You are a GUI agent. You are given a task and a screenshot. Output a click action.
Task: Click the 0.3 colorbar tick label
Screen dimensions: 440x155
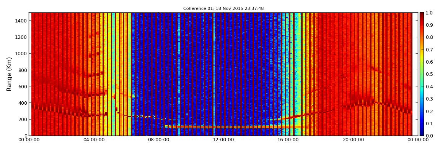430,99
